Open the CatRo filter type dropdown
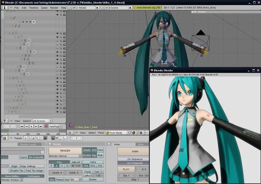Screen dimensions: 261x184 click(88, 176)
